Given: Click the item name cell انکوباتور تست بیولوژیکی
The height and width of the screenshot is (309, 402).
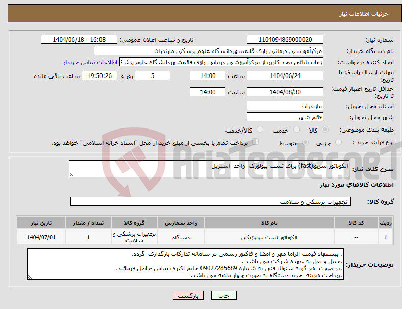Looking at the screenshot, I should point(269,237).
